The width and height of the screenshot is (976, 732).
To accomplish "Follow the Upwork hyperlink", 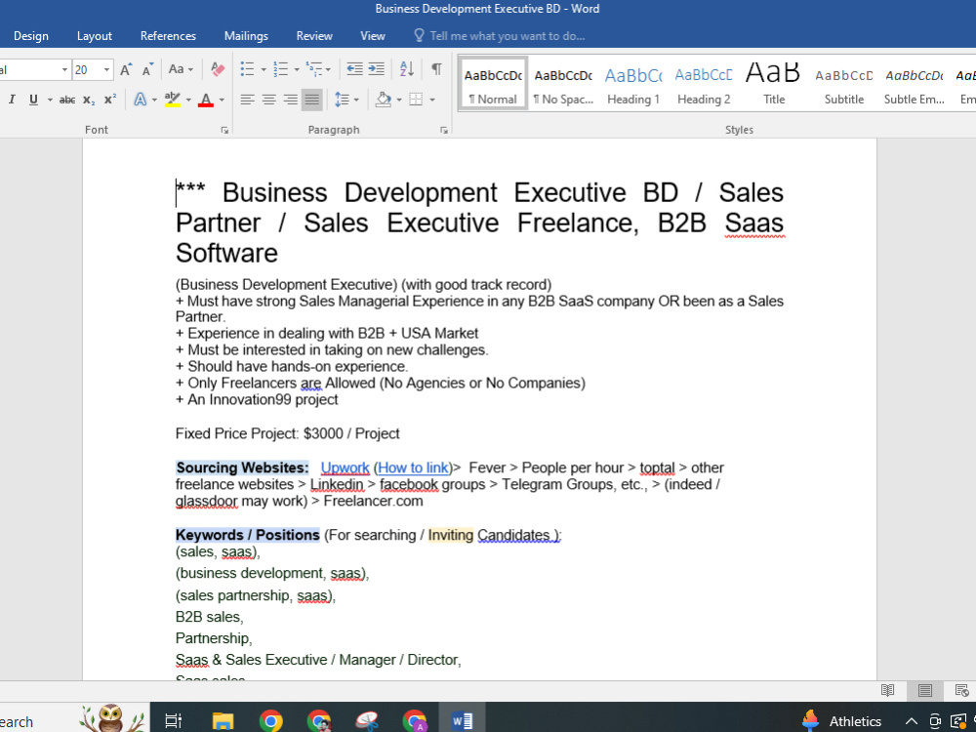I will [x=345, y=468].
